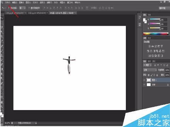This screenshot has height=127, width=170.
Task: Click the color spectrum ramp
Action: (x=156, y=34)
